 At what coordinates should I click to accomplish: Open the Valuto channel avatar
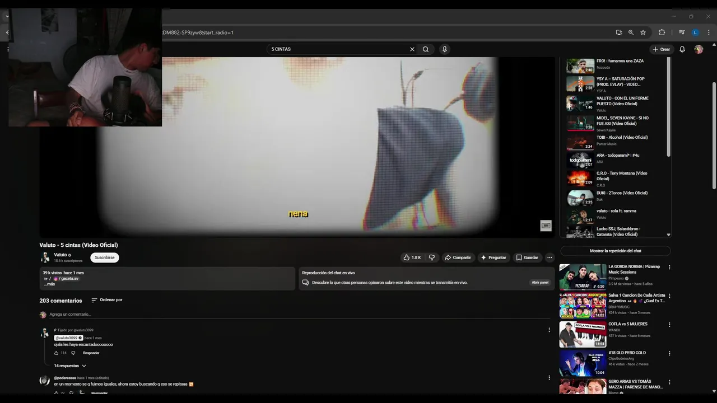pos(45,257)
